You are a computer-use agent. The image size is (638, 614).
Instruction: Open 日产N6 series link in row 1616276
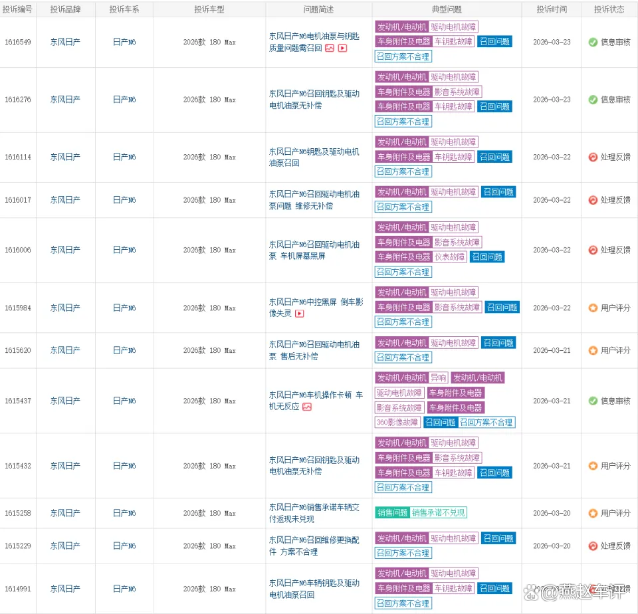124,99
